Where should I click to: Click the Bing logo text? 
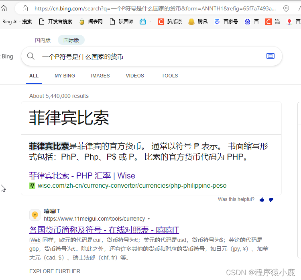[7, 57]
